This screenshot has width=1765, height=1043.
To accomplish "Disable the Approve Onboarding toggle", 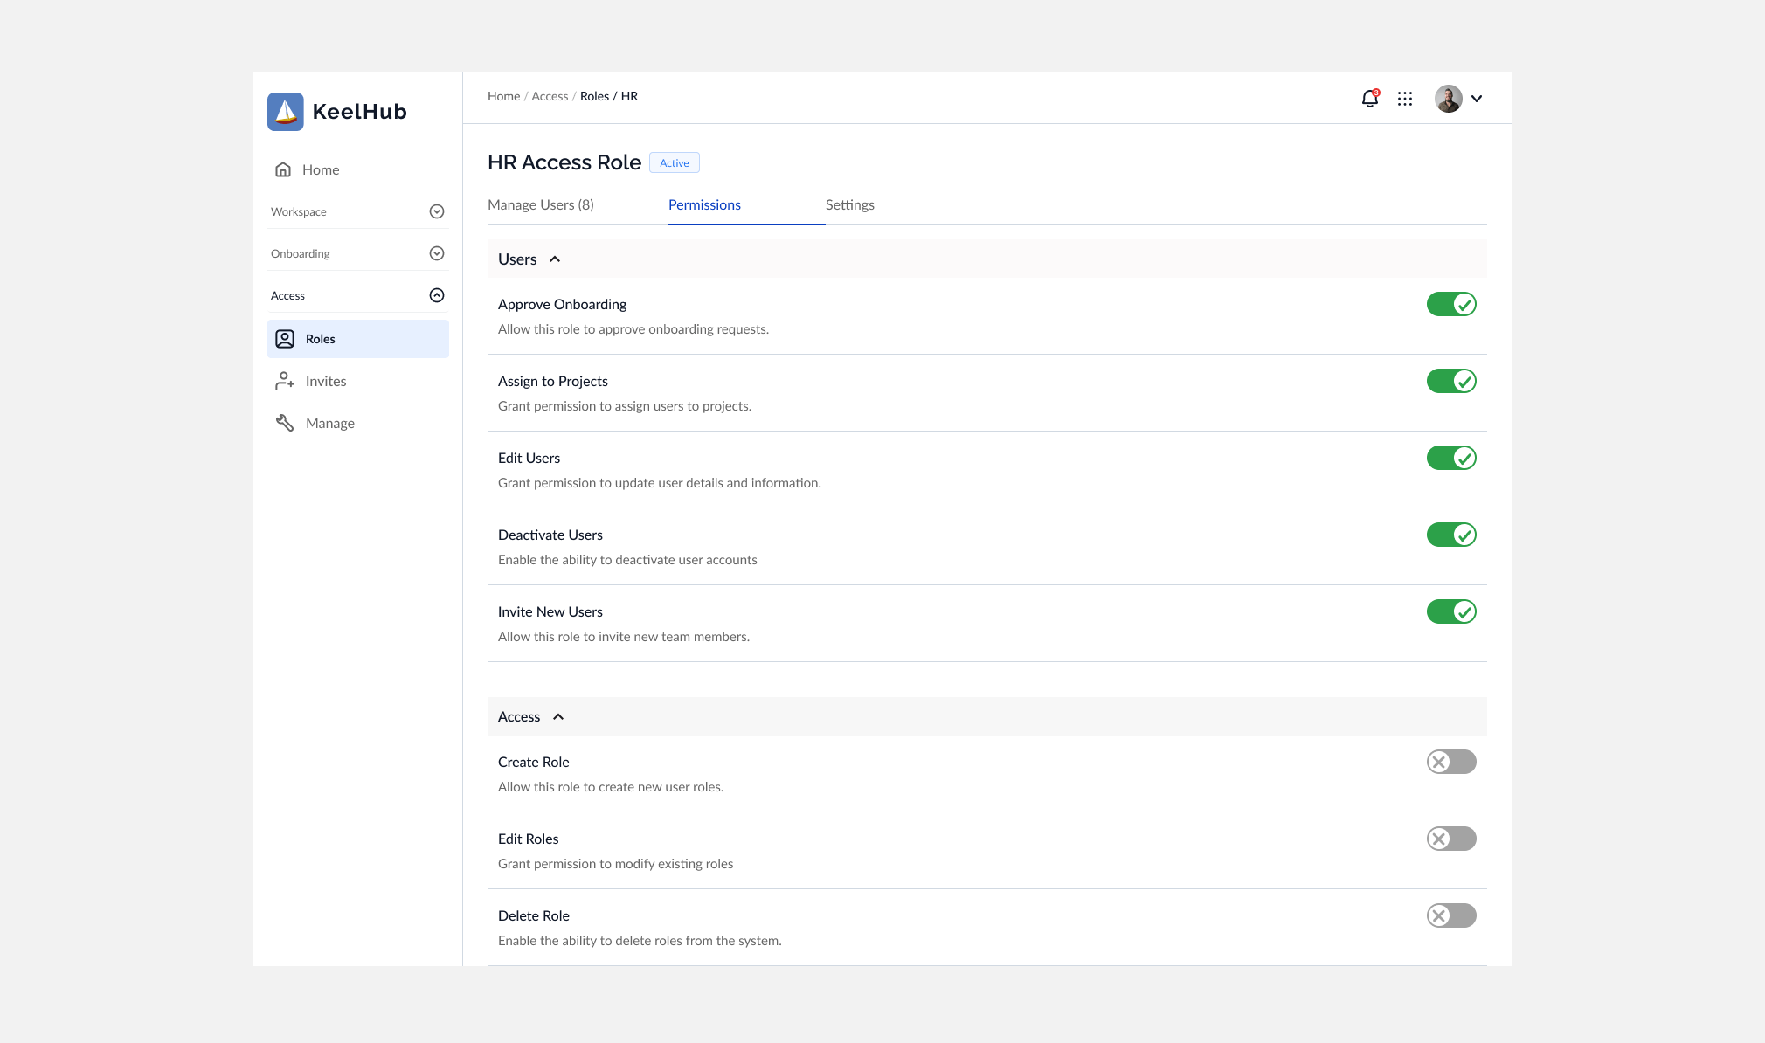I will (x=1451, y=304).
